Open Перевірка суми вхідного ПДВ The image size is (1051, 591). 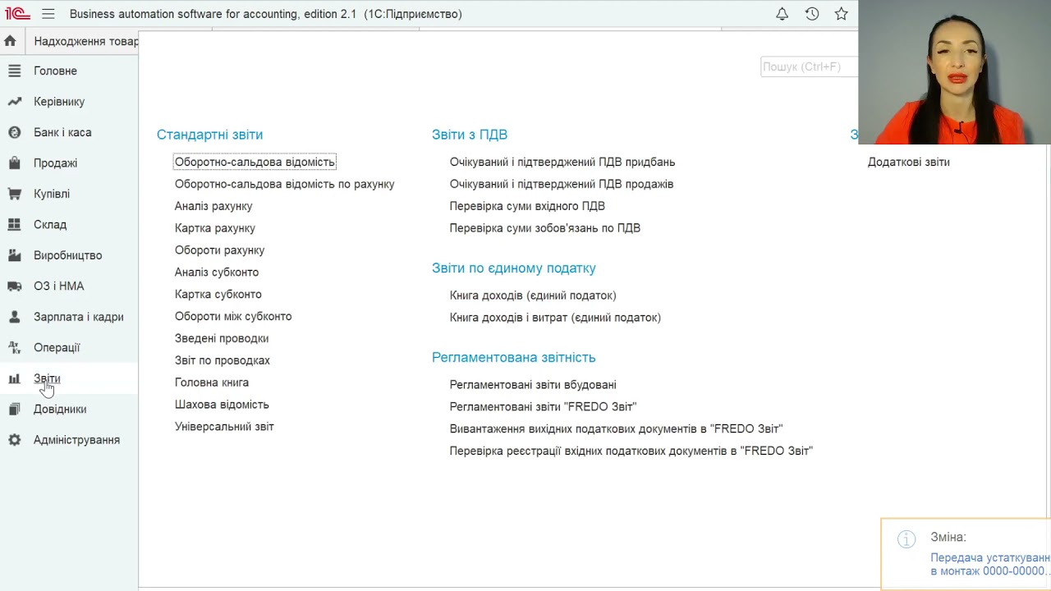click(527, 207)
